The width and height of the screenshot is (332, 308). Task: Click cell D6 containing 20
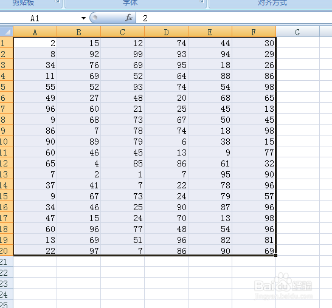click(x=167, y=98)
